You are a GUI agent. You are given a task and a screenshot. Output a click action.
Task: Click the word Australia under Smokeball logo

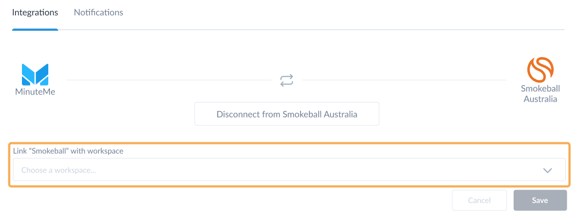point(540,99)
